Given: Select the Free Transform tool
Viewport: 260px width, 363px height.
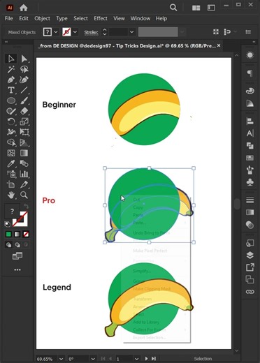Looking at the screenshot, I should (x=24, y=132).
